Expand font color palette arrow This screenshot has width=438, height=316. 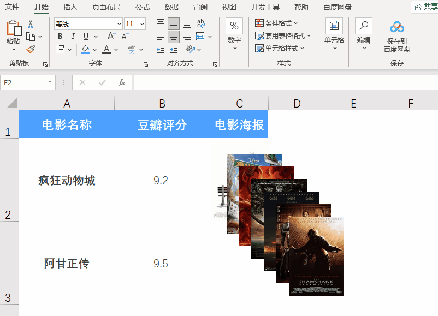[x=116, y=50]
